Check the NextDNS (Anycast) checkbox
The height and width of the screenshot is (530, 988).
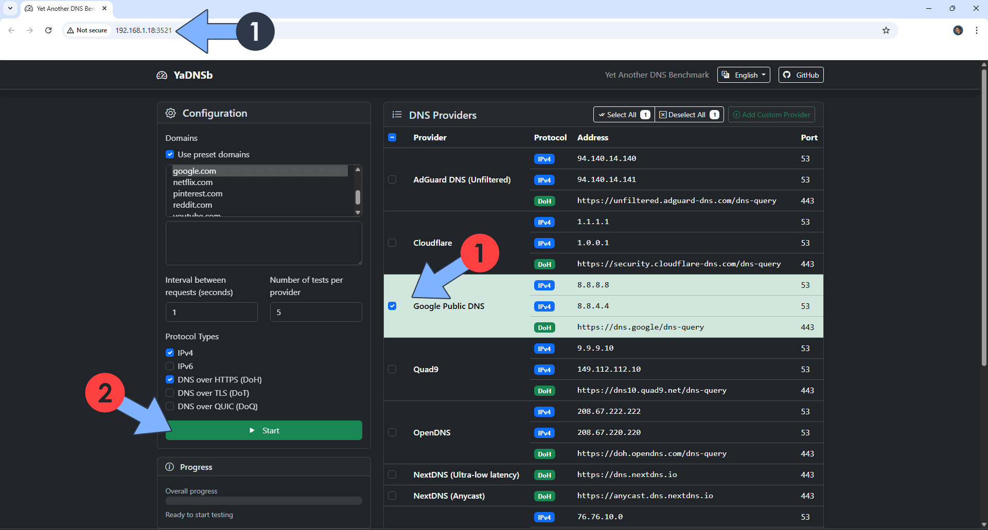click(392, 496)
